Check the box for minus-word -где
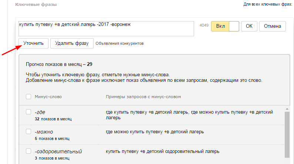This screenshot has height=164, width=294. (x=29, y=112)
